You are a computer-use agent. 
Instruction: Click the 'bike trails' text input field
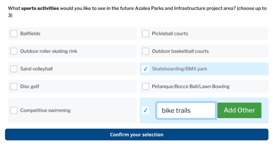[x=186, y=111]
